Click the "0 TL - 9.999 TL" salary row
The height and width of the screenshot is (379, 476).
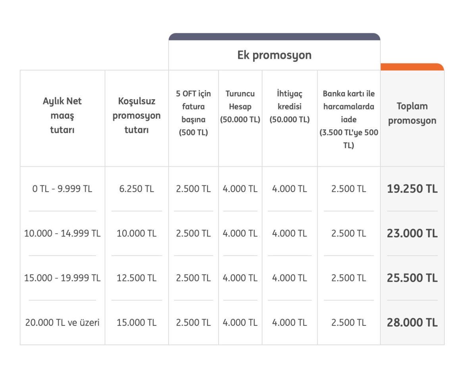pyautogui.click(x=62, y=189)
